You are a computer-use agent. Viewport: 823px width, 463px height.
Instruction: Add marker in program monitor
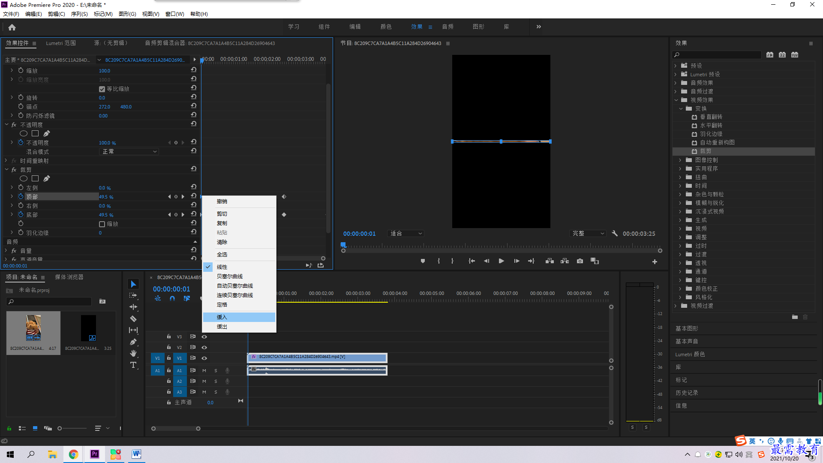[x=423, y=261]
